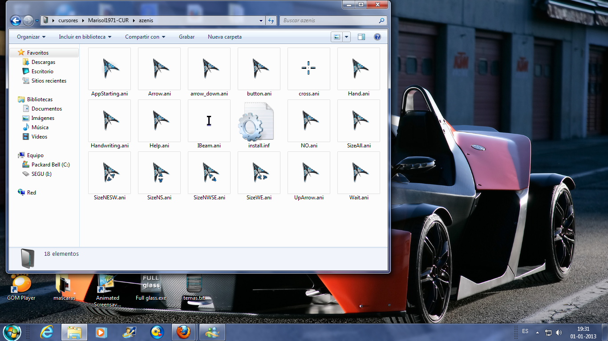The height and width of the screenshot is (341, 608).
Task: Launch Internet Explorer from taskbar
Action: [46, 332]
